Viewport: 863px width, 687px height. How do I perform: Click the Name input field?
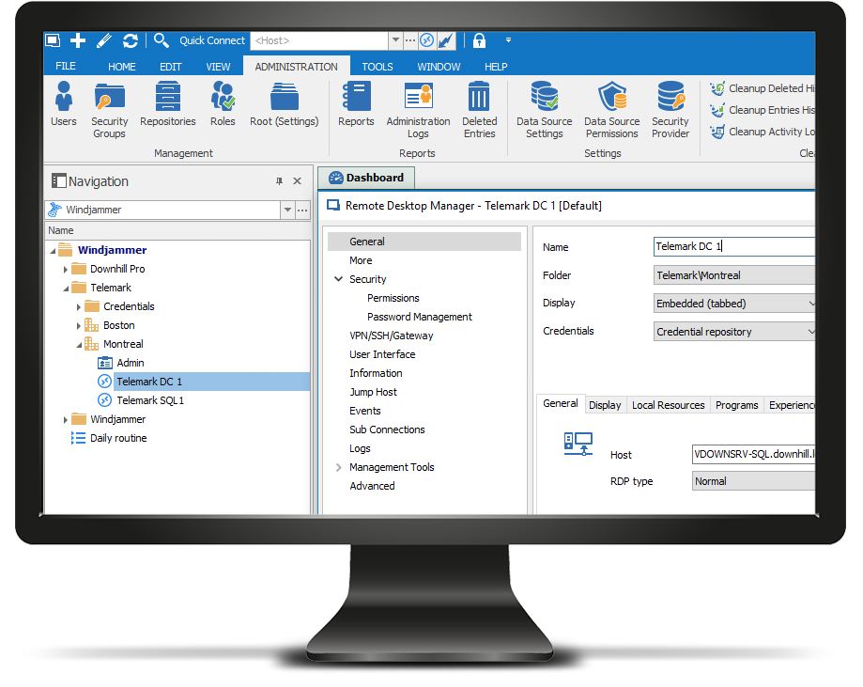734,246
